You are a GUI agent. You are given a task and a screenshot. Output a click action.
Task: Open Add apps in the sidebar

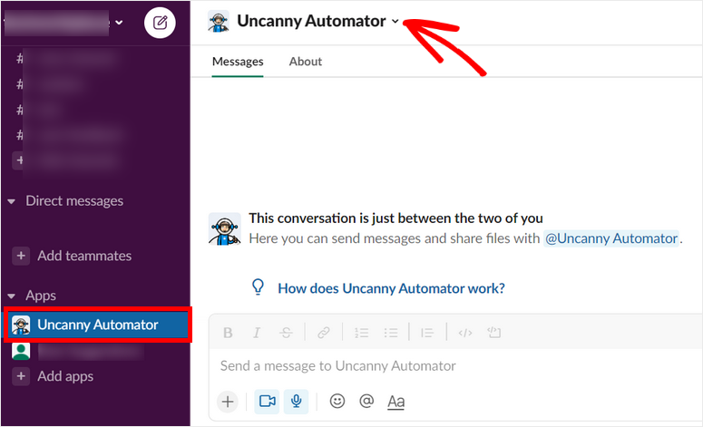(x=65, y=376)
